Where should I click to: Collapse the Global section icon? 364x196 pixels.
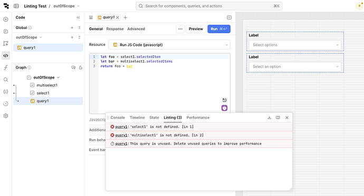pyautogui.click(x=79, y=27)
